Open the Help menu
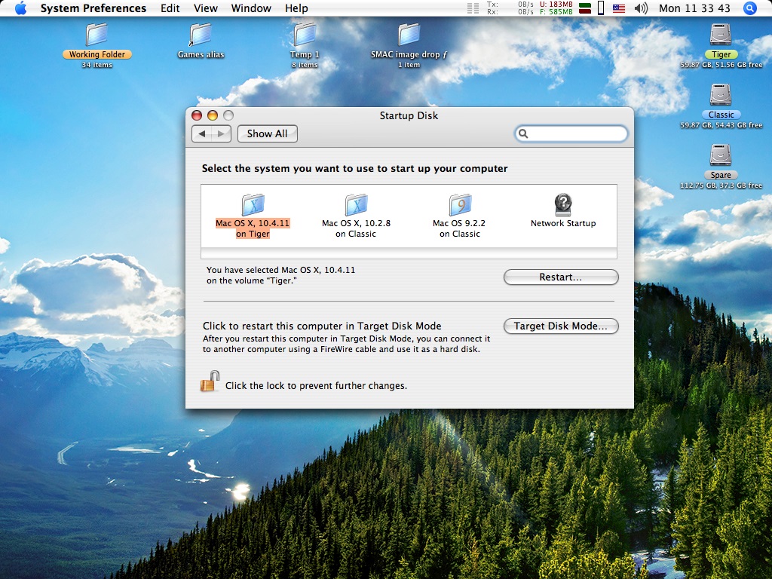Image resolution: width=772 pixels, height=579 pixels. (x=296, y=8)
